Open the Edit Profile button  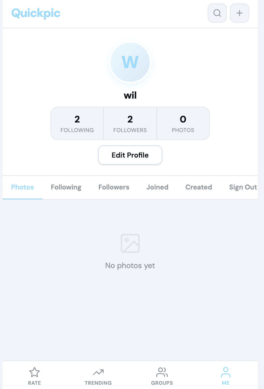[x=130, y=155]
